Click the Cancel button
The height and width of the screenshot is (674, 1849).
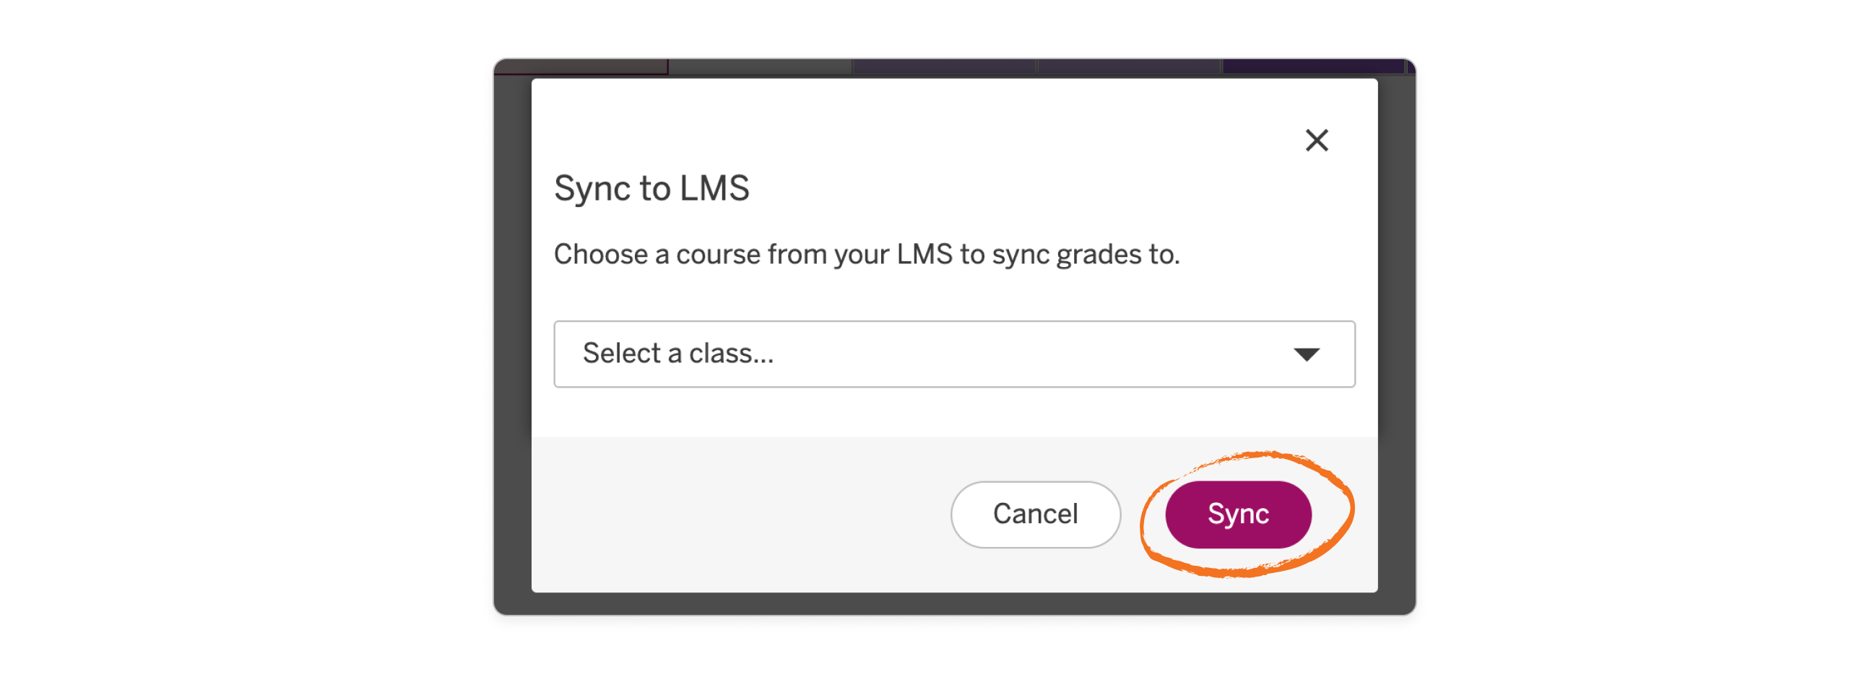1035,514
